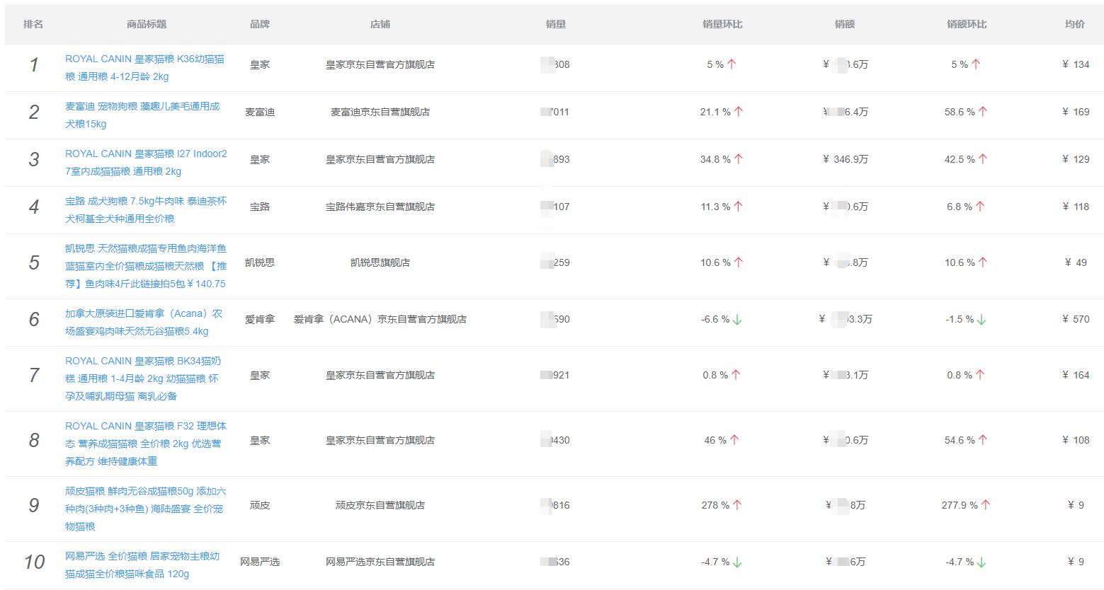The height and width of the screenshot is (590, 1104).
Task: Click the 麦富迪京东自营旗舰店 store cell
Action: (x=380, y=112)
